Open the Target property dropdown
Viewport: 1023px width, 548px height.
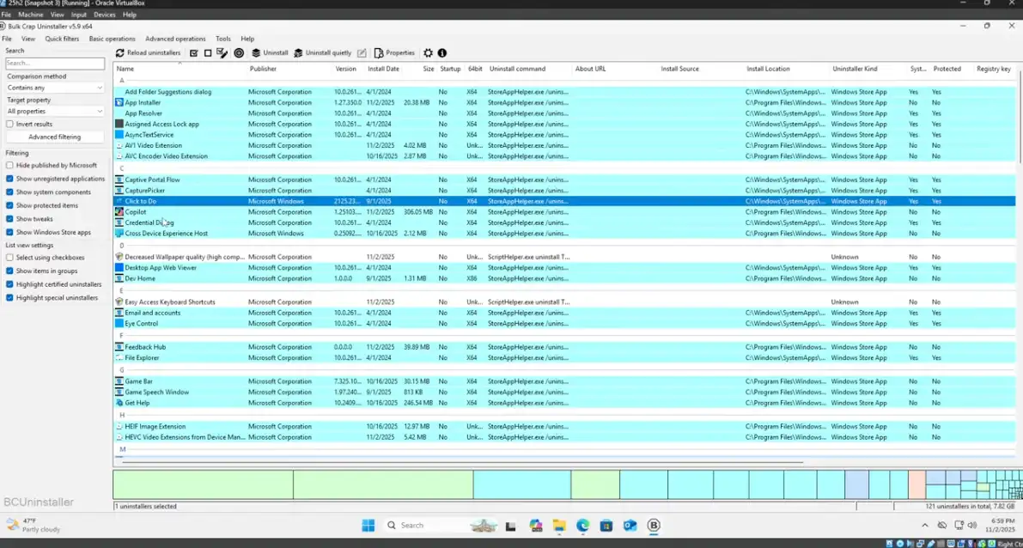click(54, 111)
